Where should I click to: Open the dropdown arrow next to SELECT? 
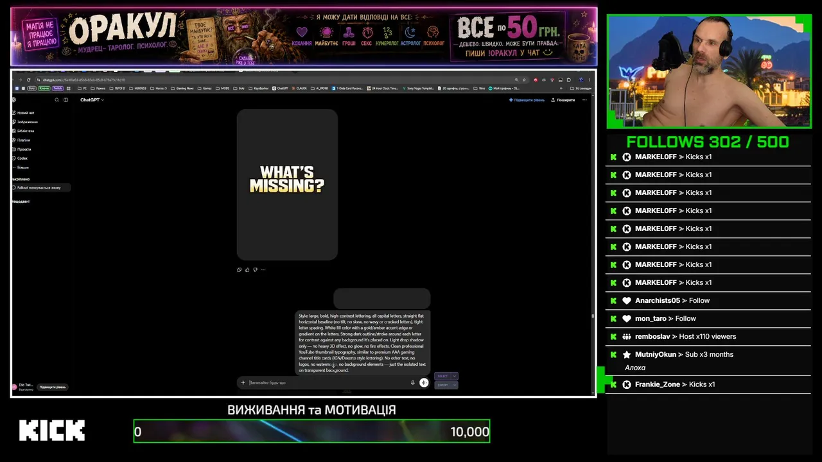point(455,376)
